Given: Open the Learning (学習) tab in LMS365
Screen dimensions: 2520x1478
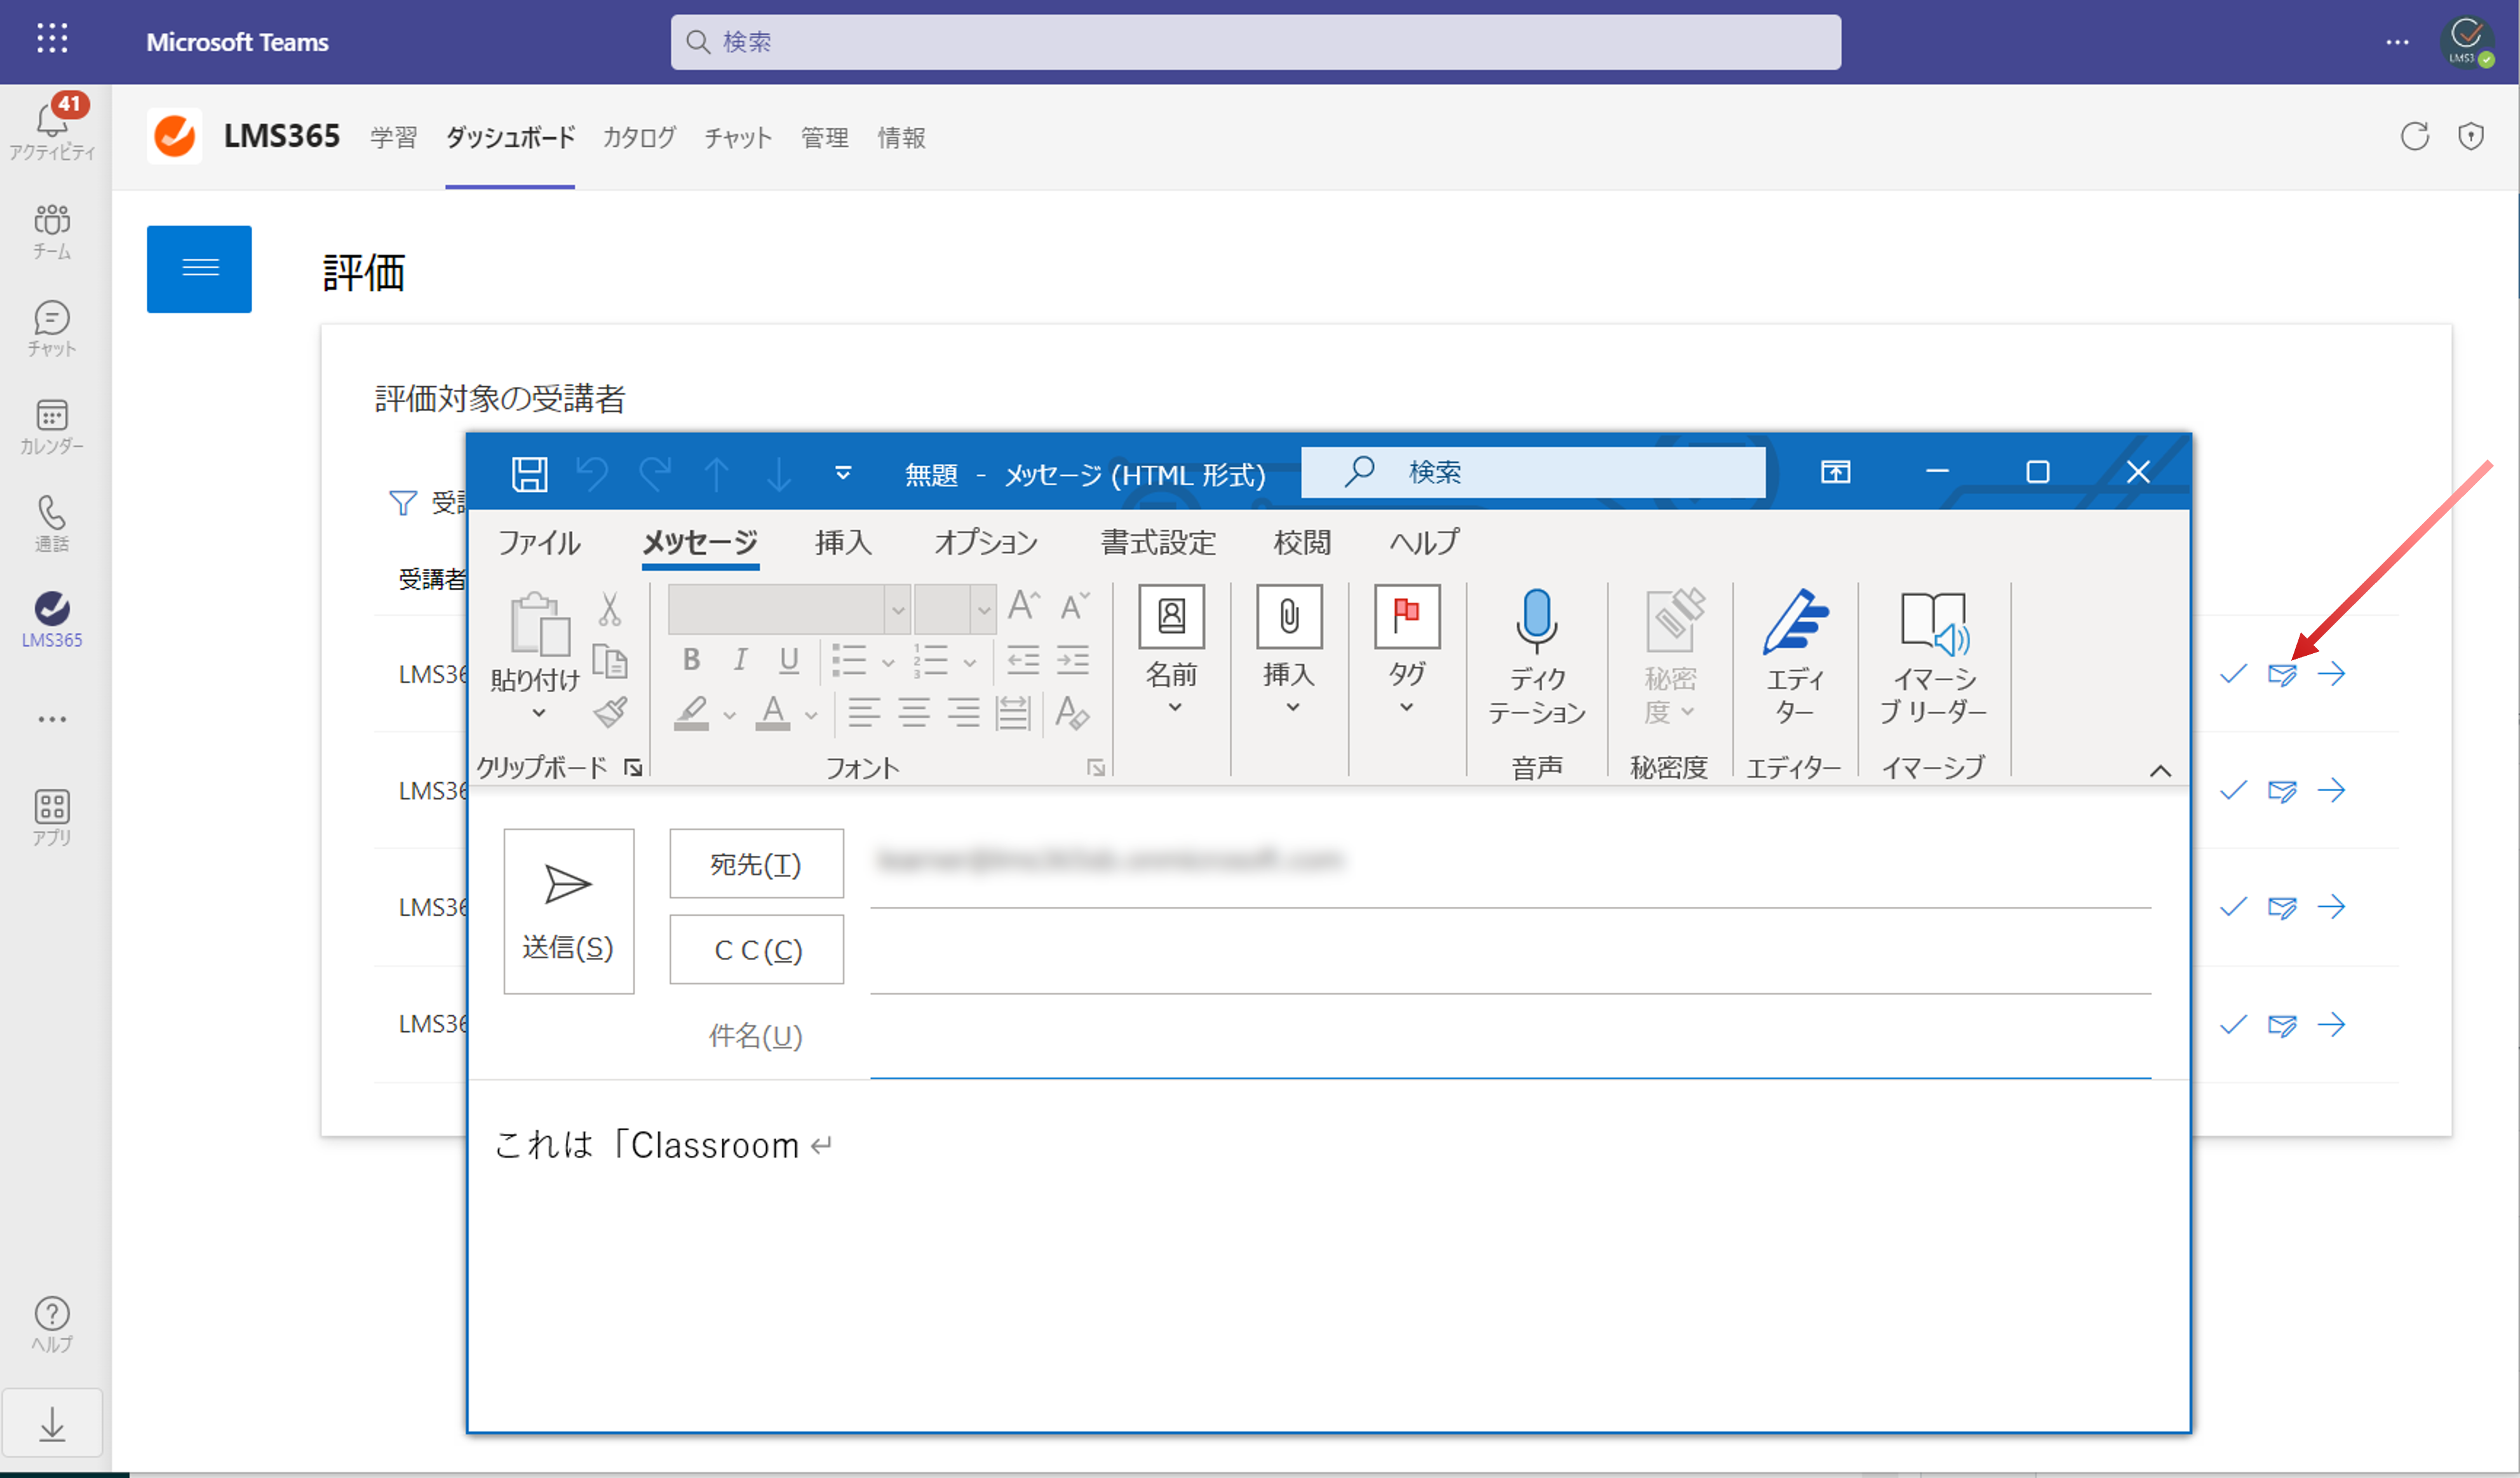Looking at the screenshot, I should (393, 137).
